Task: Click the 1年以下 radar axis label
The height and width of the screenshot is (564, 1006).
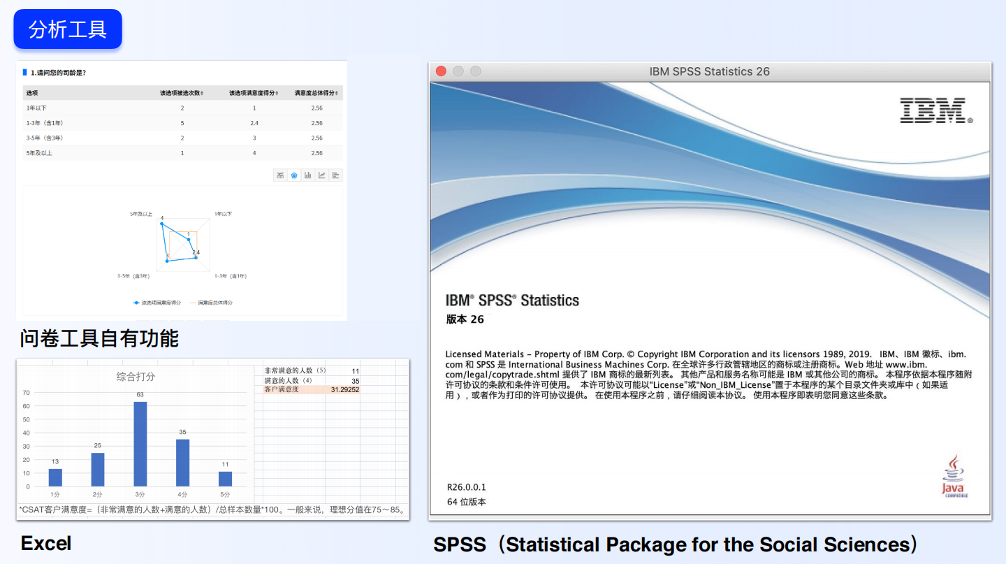Action: (223, 213)
